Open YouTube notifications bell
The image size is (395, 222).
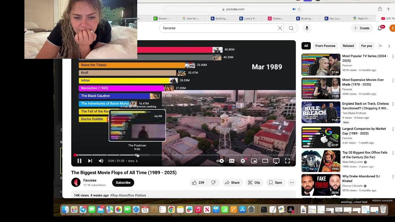[x=380, y=28]
